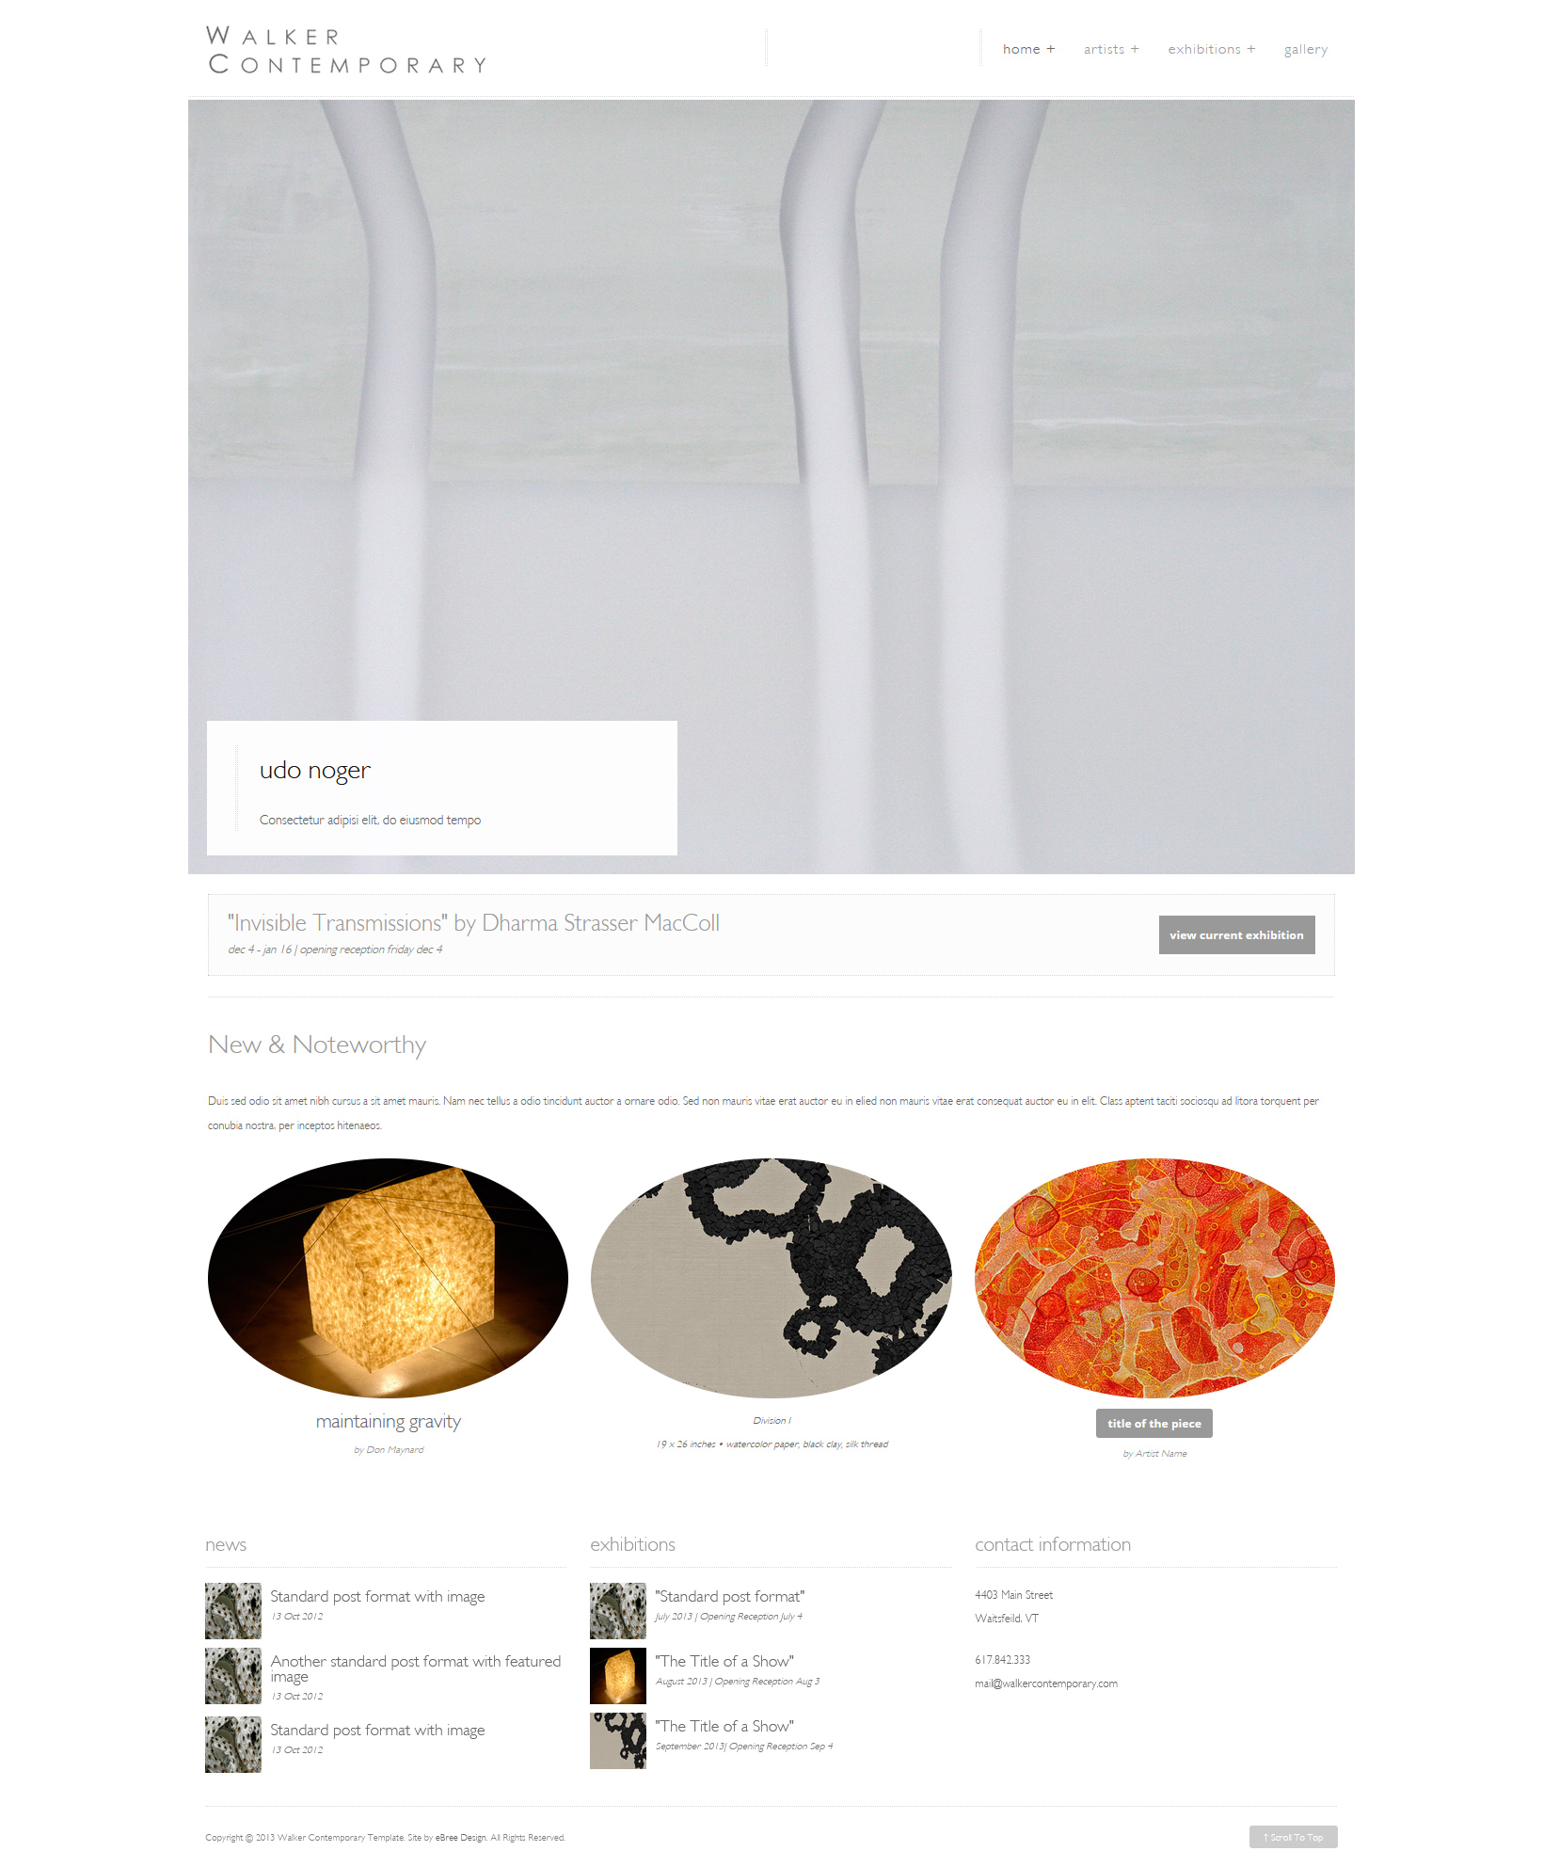Select the orange abstract artwork image
Image resolution: width=1543 pixels, height=1867 pixels.
coord(1154,1277)
